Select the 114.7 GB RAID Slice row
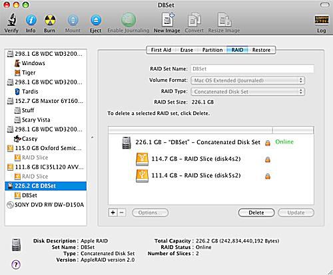333x275 pixels. click(211, 159)
